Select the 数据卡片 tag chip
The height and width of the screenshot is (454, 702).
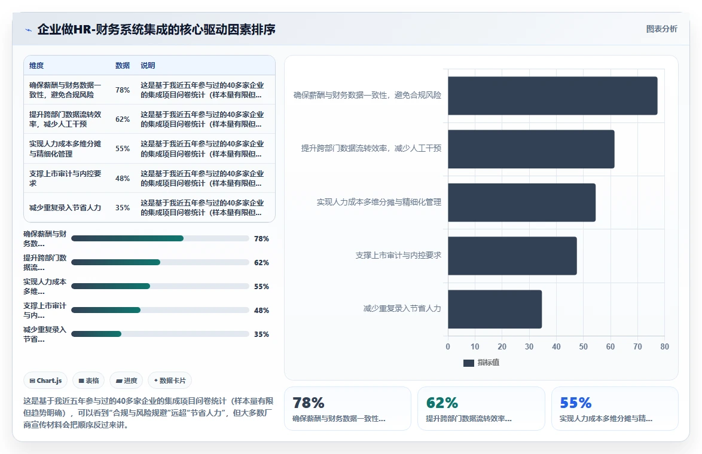pos(170,381)
